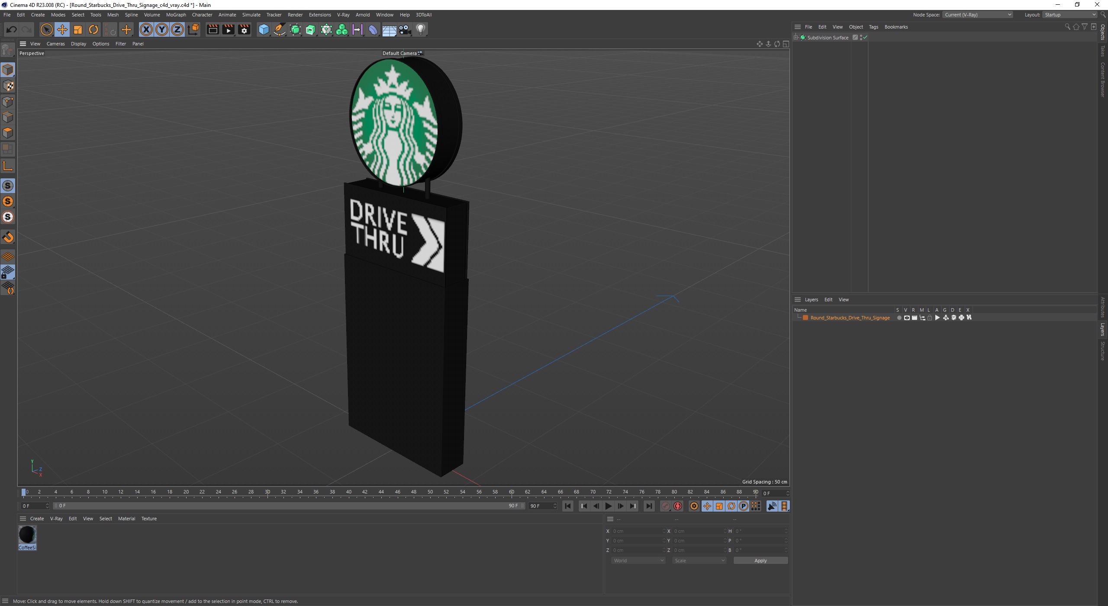Image resolution: width=1108 pixels, height=606 pixels.
Task: Open the Node Space dropdown
Action: [x=978, y=15]
